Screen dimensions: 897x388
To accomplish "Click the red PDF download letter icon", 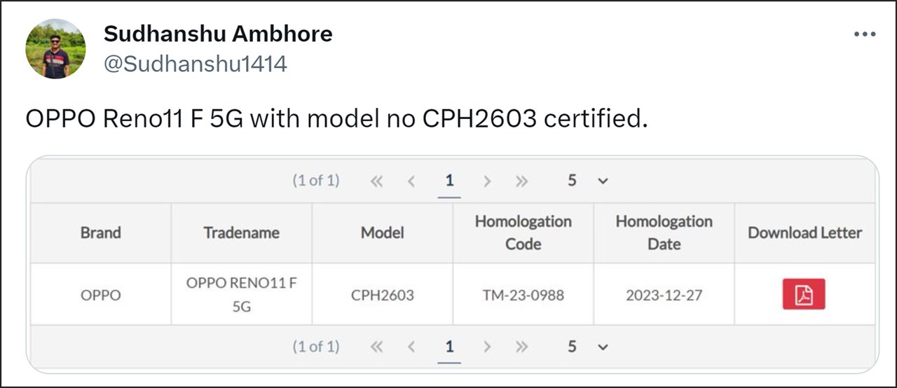I will (x=804, y=294).
